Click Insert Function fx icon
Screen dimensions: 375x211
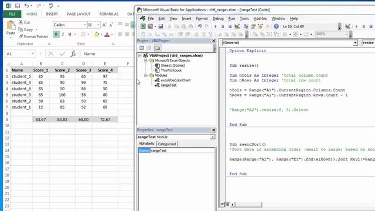pos(73,54)
